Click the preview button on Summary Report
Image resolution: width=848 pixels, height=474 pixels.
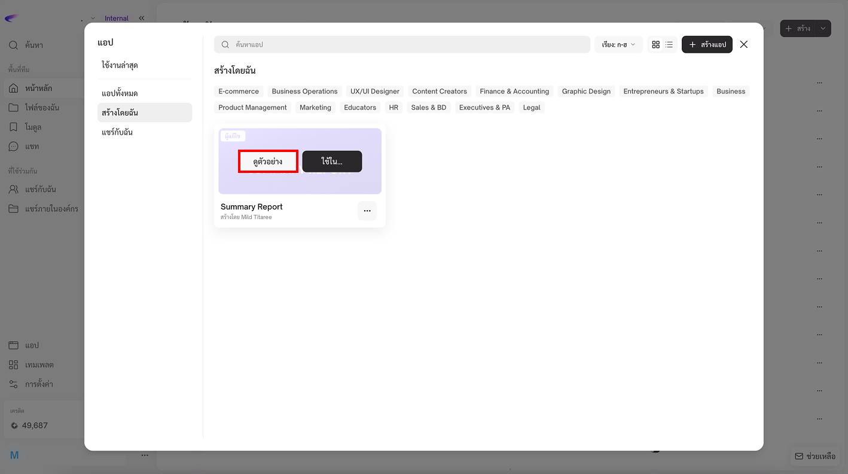pos(268,162)
